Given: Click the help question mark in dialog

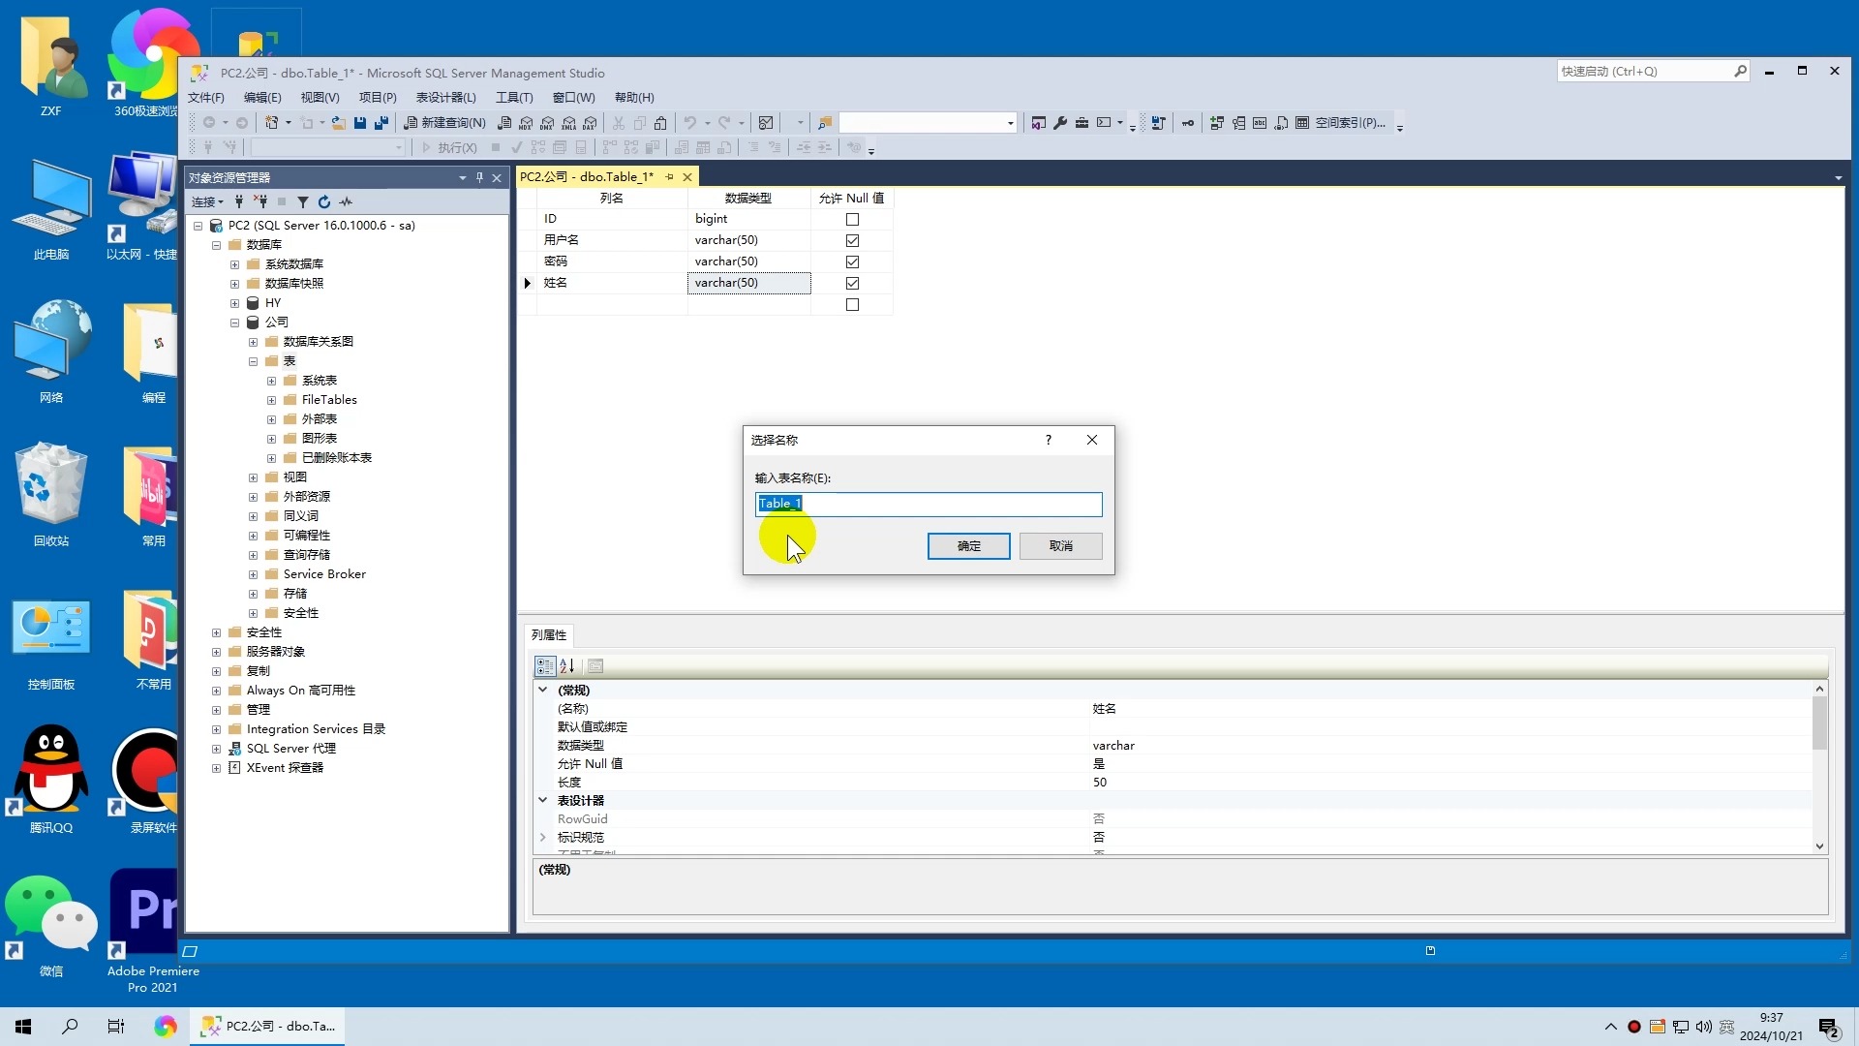Looking at the screenshot, I should point(1048,440).
